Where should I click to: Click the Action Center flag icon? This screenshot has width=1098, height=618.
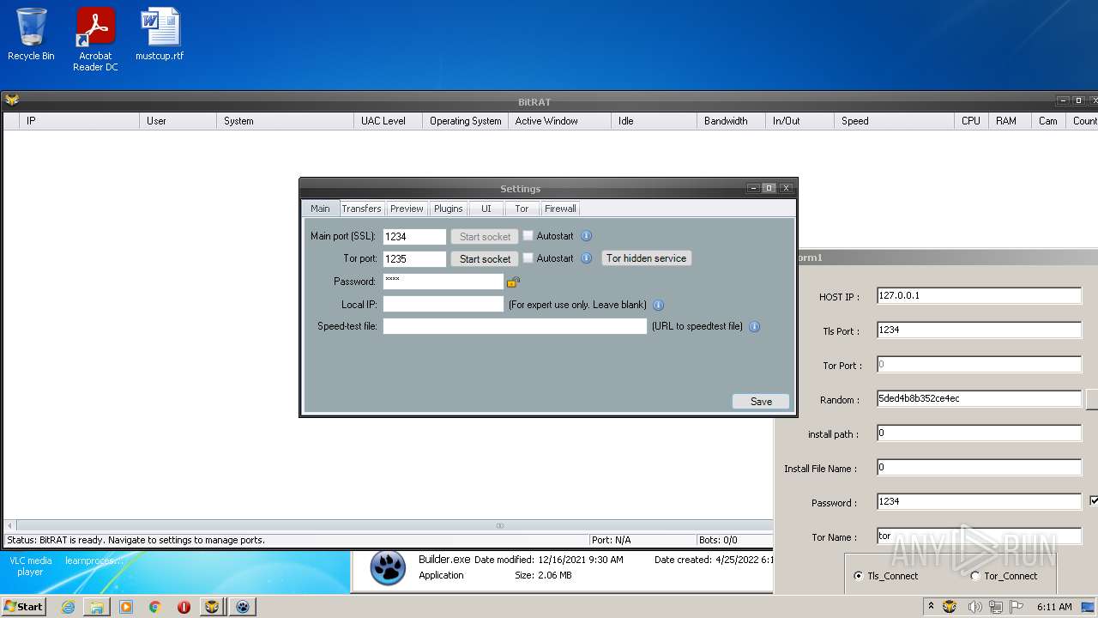(x=1017, y=607)
